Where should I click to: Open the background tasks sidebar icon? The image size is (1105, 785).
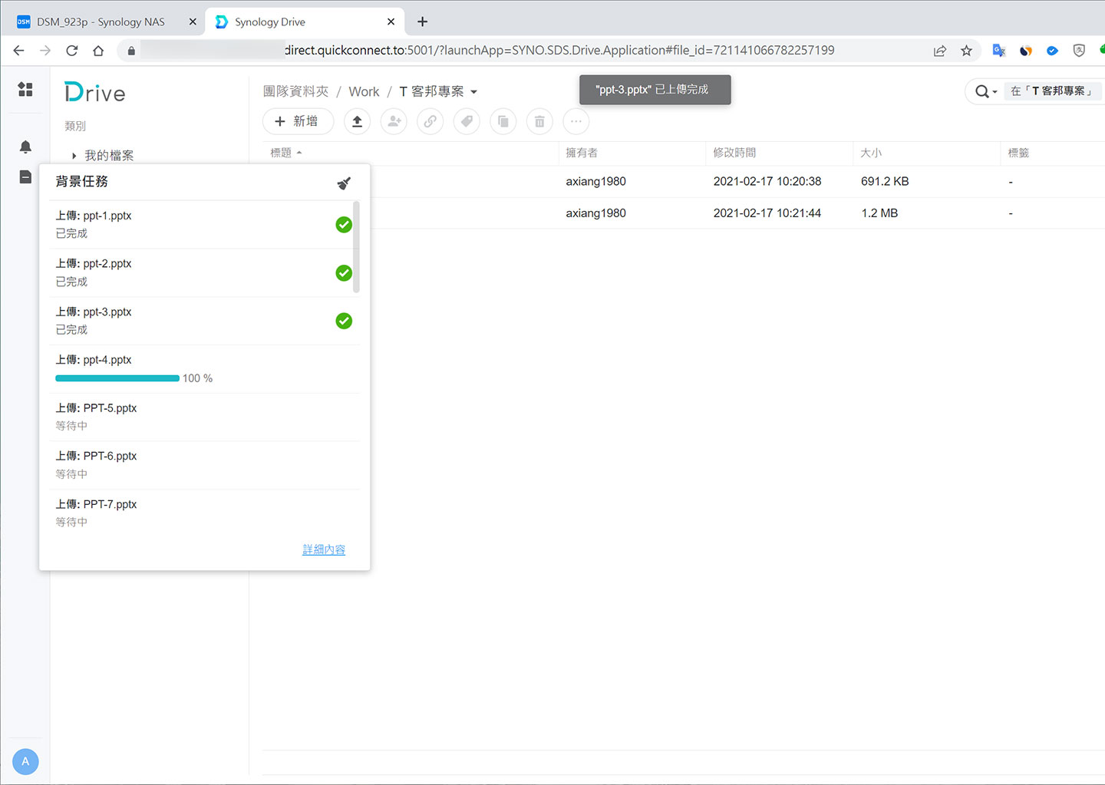(25, 177)
